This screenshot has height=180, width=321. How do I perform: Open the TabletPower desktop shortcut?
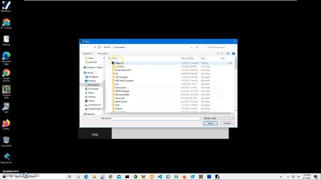tap(6, 6)
